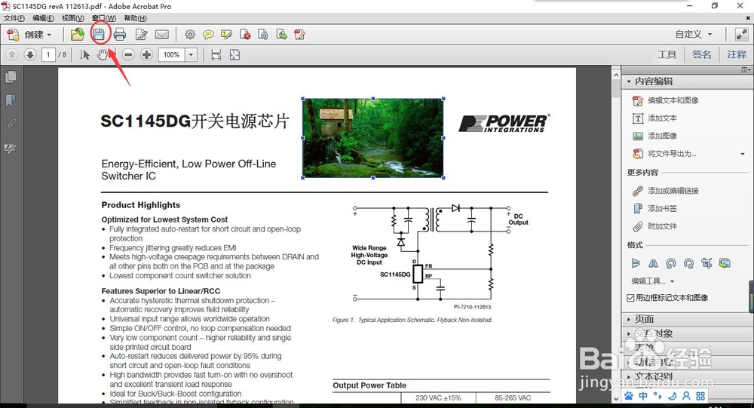This screenshot has width=754, height=408.
Task: Add a sticky note comment with the bubble icon
Action: [208, 35]
